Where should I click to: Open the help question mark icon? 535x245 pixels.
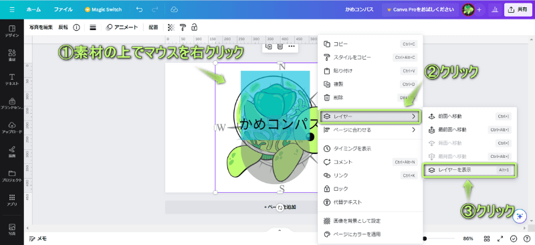click(526, 238)
